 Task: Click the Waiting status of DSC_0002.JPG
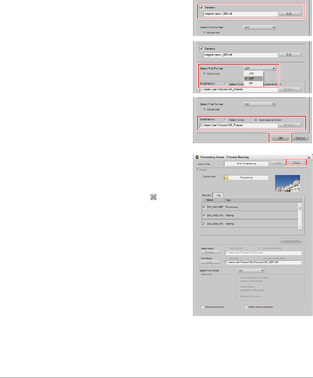pos(230,216)
